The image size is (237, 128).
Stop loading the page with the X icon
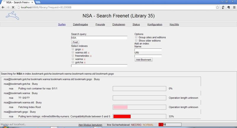pos(13,7)
